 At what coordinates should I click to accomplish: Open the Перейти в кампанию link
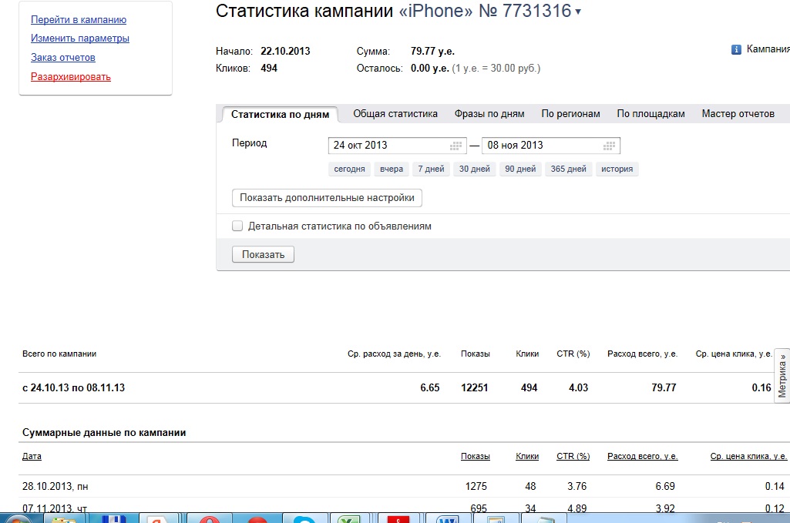(x=79, y=19)
